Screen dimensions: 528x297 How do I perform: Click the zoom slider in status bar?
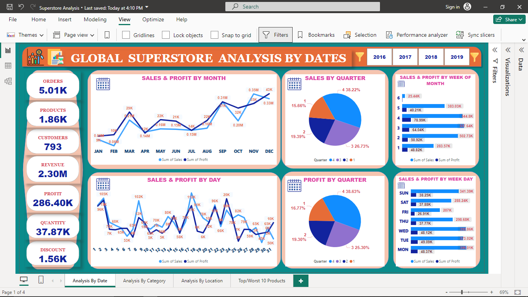[x=462, y=292]
